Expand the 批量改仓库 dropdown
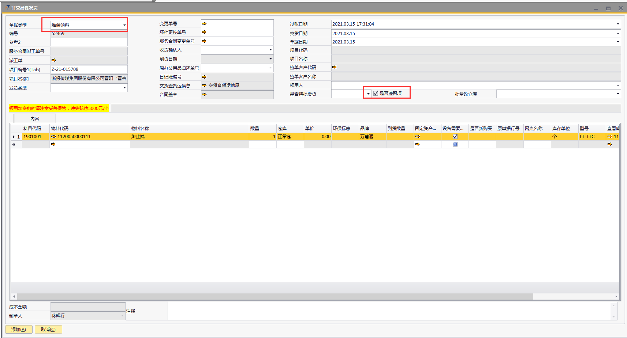 click(618, 94)
